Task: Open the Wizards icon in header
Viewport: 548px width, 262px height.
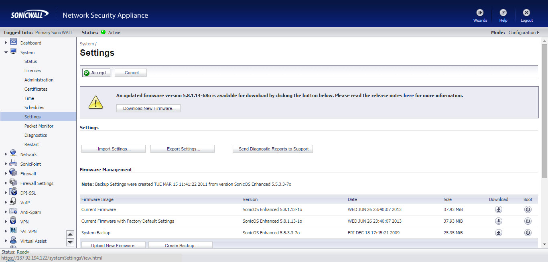Action: pyautogui.click(x=480, y=13)
